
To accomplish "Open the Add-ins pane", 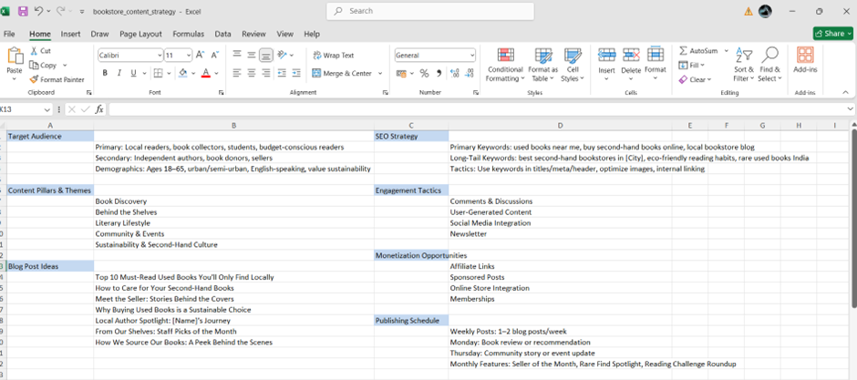I will [x=805, y=60].
